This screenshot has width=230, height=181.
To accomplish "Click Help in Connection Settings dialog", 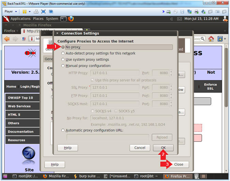I will tap(67, 148).
